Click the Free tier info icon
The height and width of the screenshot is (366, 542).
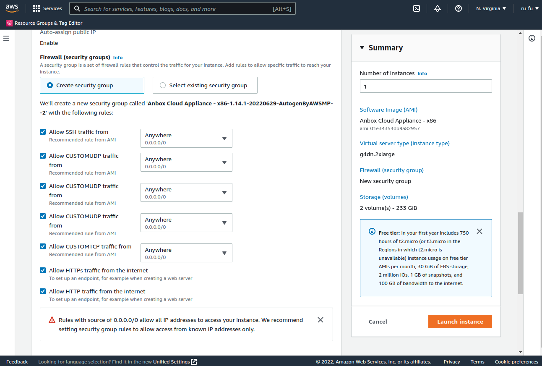click(372, 231)
